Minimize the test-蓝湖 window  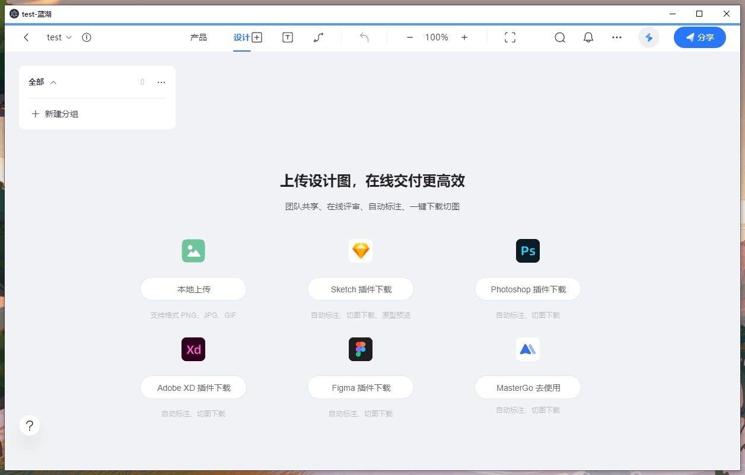coord(673,14)
